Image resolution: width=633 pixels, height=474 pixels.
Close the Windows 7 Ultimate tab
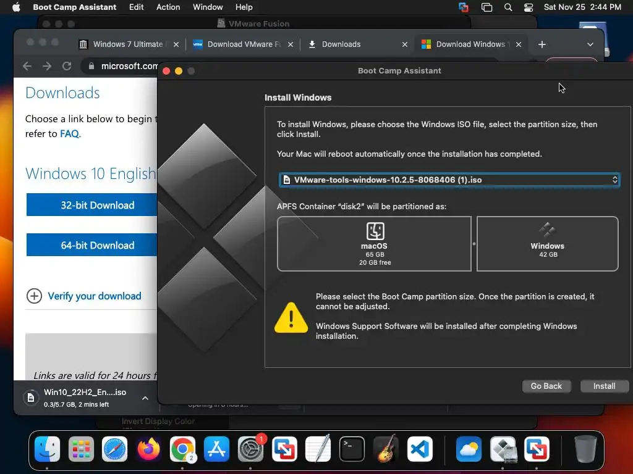(x=176, y=44)
